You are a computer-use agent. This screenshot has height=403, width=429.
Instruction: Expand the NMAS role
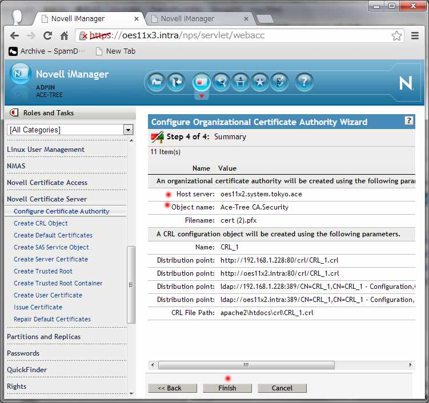16,166
